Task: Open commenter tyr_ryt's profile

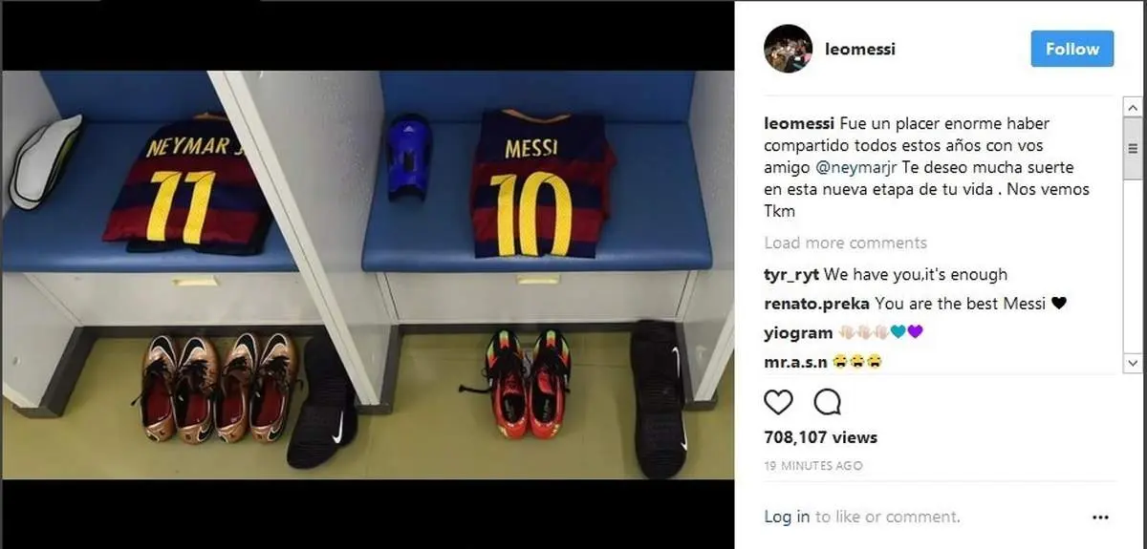Action: (791, 274)
